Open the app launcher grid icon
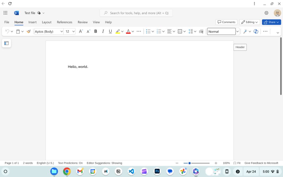Image resolution: width=283 pixels, height=177 pixels. click(5, 13)
